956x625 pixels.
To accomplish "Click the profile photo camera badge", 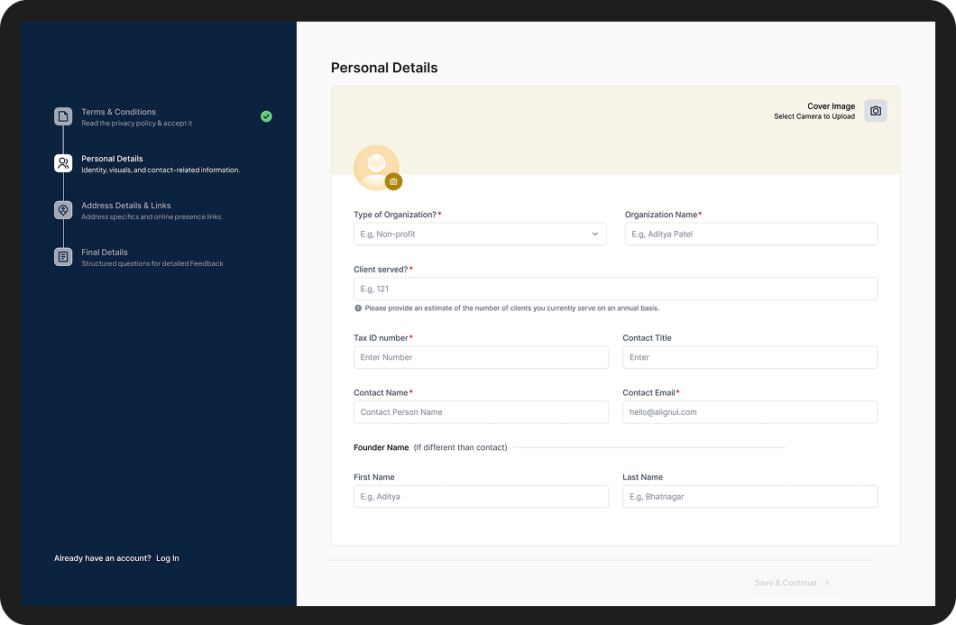I will coord(393,181).
